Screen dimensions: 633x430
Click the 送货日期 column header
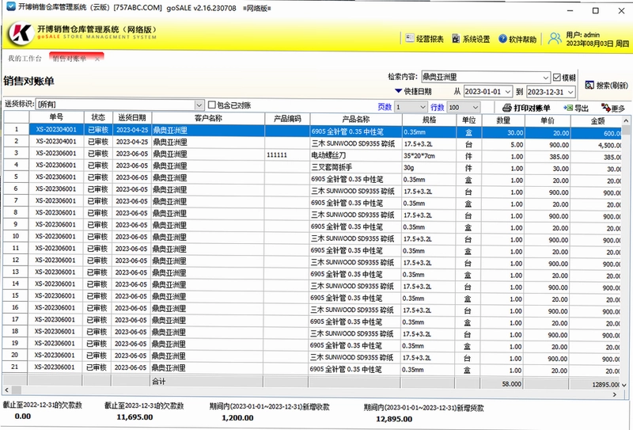pyautogui.click(x=132, y=118)
